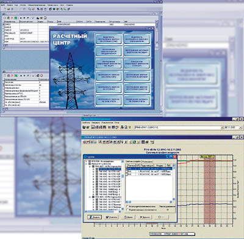The height and width of the screenshot is (239, 244).
Task: Switch to the Размещение tab in Группы dialog
Action: 147,161
